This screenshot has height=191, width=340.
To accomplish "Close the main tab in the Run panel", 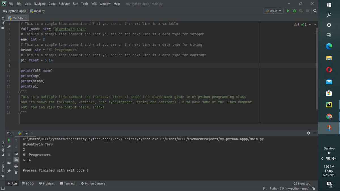I will coord(32,133).
